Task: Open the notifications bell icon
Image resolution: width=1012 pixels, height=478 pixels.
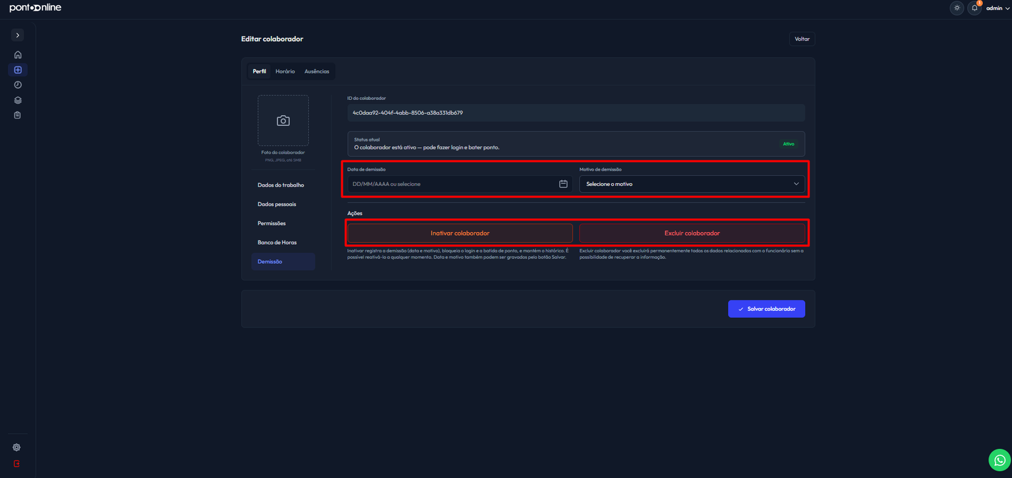Action: [x=975, y=8]
